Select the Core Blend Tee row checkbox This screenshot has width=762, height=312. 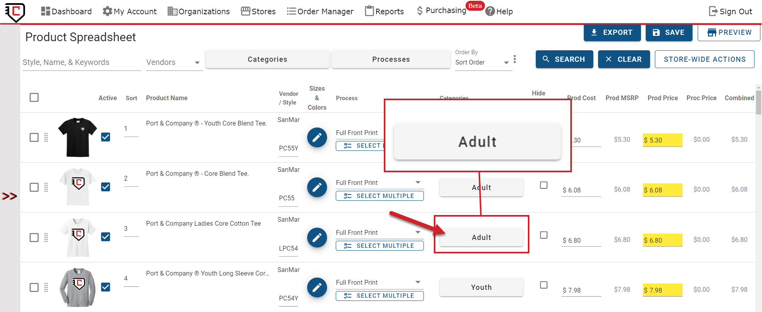tap(34, 187)
